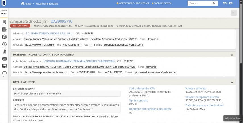Expand the left sidebar with bottom chevron
This screenshot has height=123, width=243.
pos(4,77)
